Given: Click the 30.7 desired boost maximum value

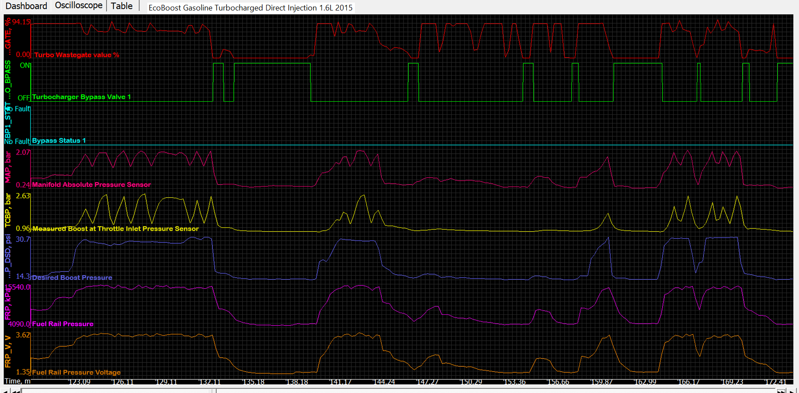Looking at the screenshot, I should [x=23, y=239].
